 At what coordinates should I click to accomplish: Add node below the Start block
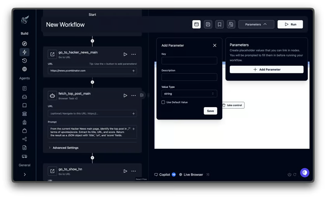pos(92,41)
